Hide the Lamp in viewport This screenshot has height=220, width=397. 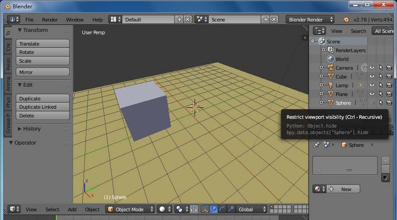click(372, 85)
